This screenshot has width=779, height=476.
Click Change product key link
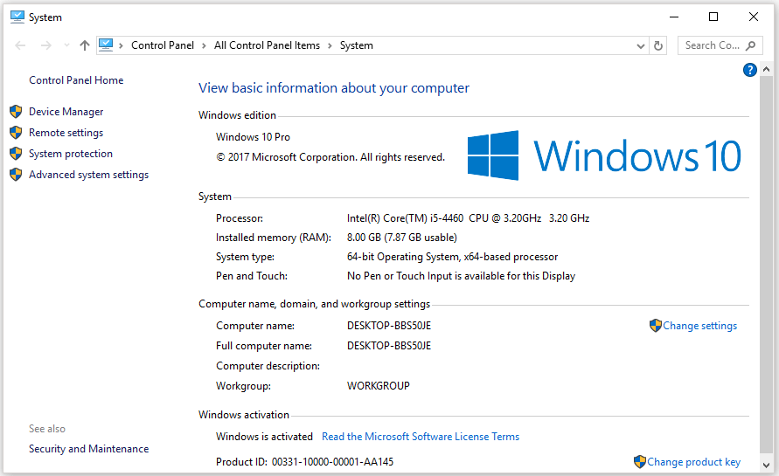(693, 462)
